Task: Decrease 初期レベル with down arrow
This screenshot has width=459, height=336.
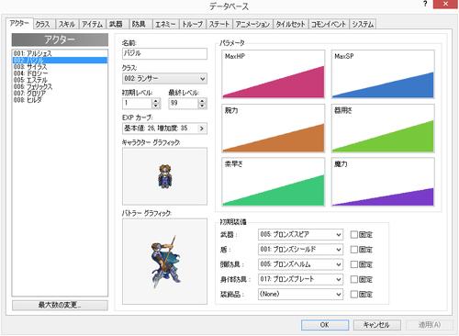Action: click(156, 106)
